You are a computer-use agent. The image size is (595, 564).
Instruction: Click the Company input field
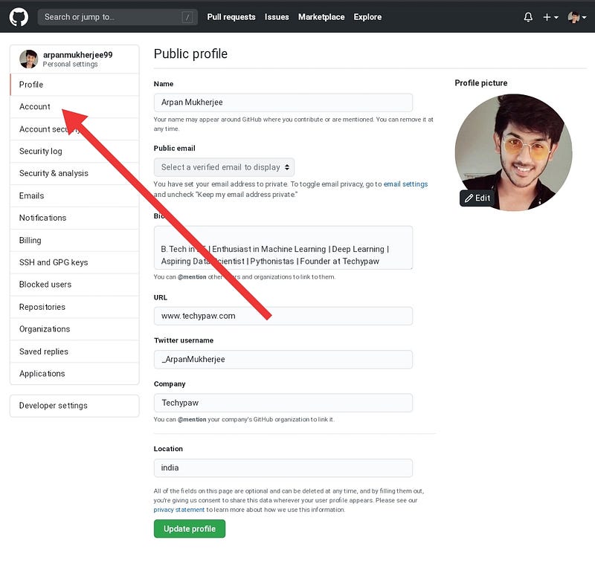pyautogui.click(x=283, y=403)
